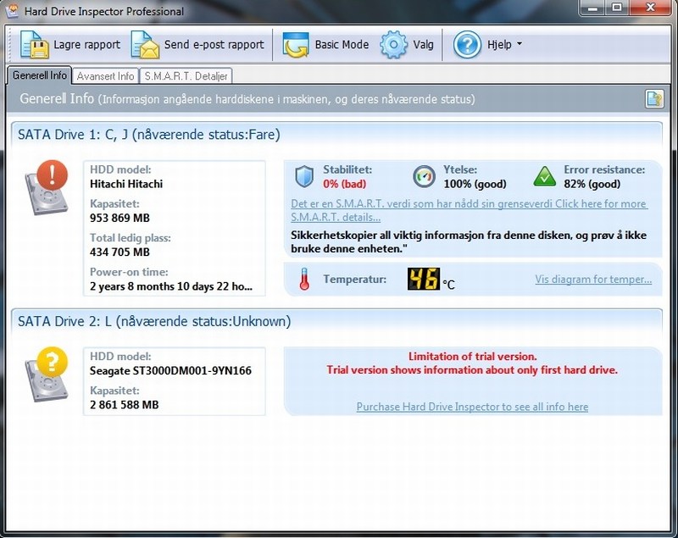The image size is (678, 538).
Task: Switch to Basic Mode via its label
Action: (x=342, y=45)
